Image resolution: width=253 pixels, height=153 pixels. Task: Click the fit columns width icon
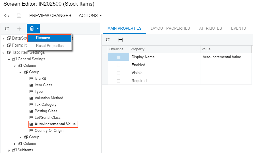tap(120, 40)
